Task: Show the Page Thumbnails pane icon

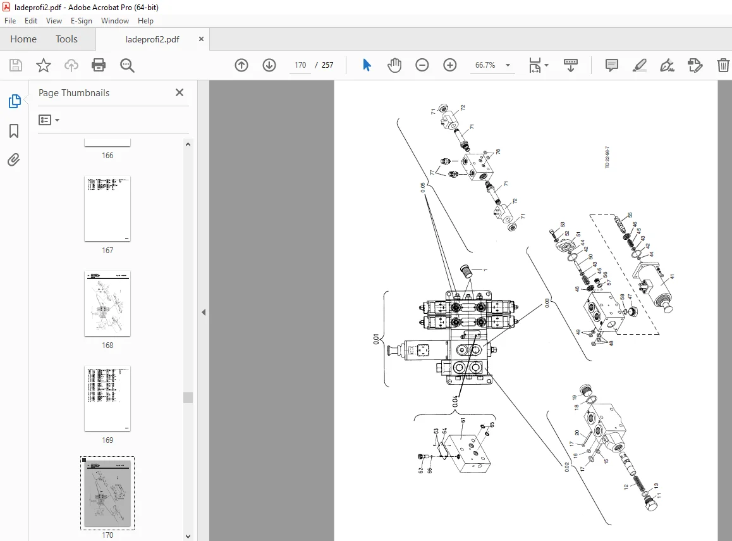Action: 15,101
